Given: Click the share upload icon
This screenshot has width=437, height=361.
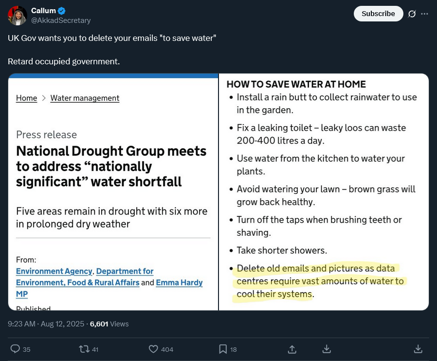Looking at the screenshot, I should coord(292,349).
